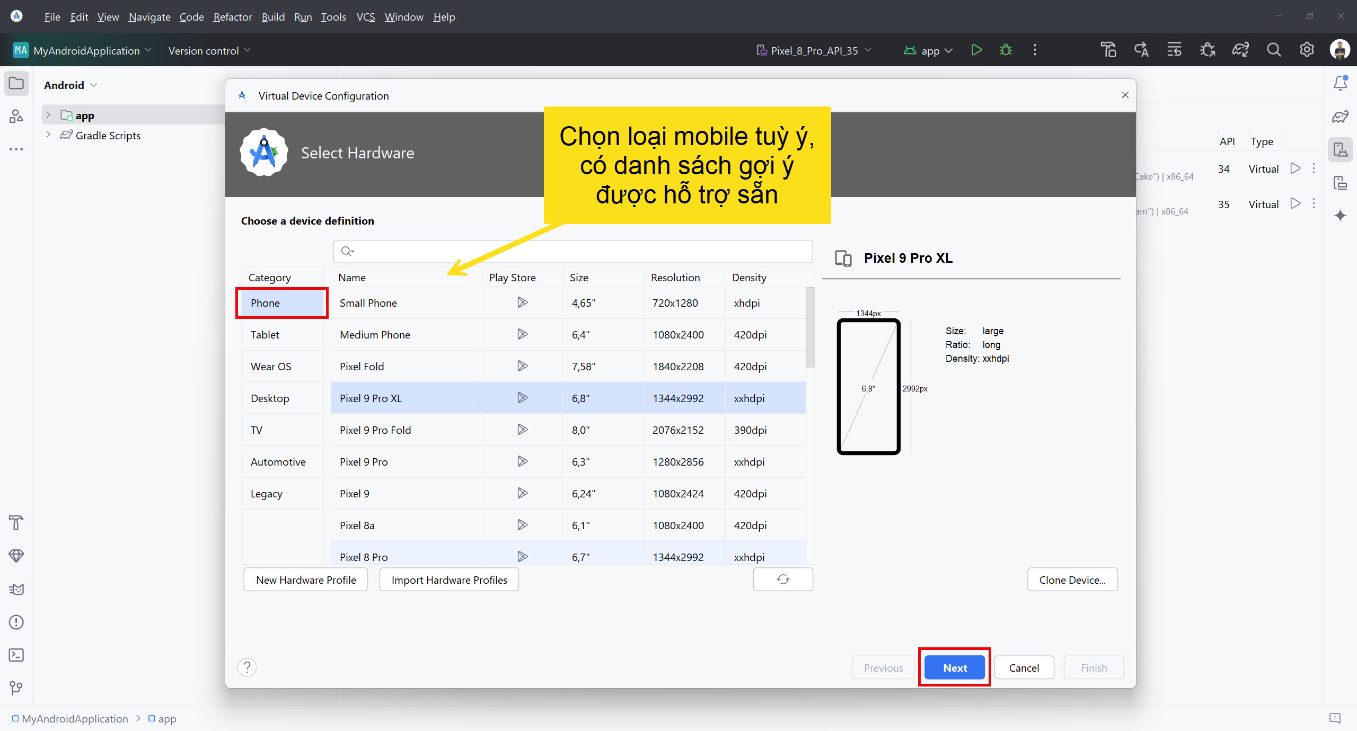1357x731 pixels.
Task: Open More Actions vertical dots in toolbar
Action: click(1035, 50)
